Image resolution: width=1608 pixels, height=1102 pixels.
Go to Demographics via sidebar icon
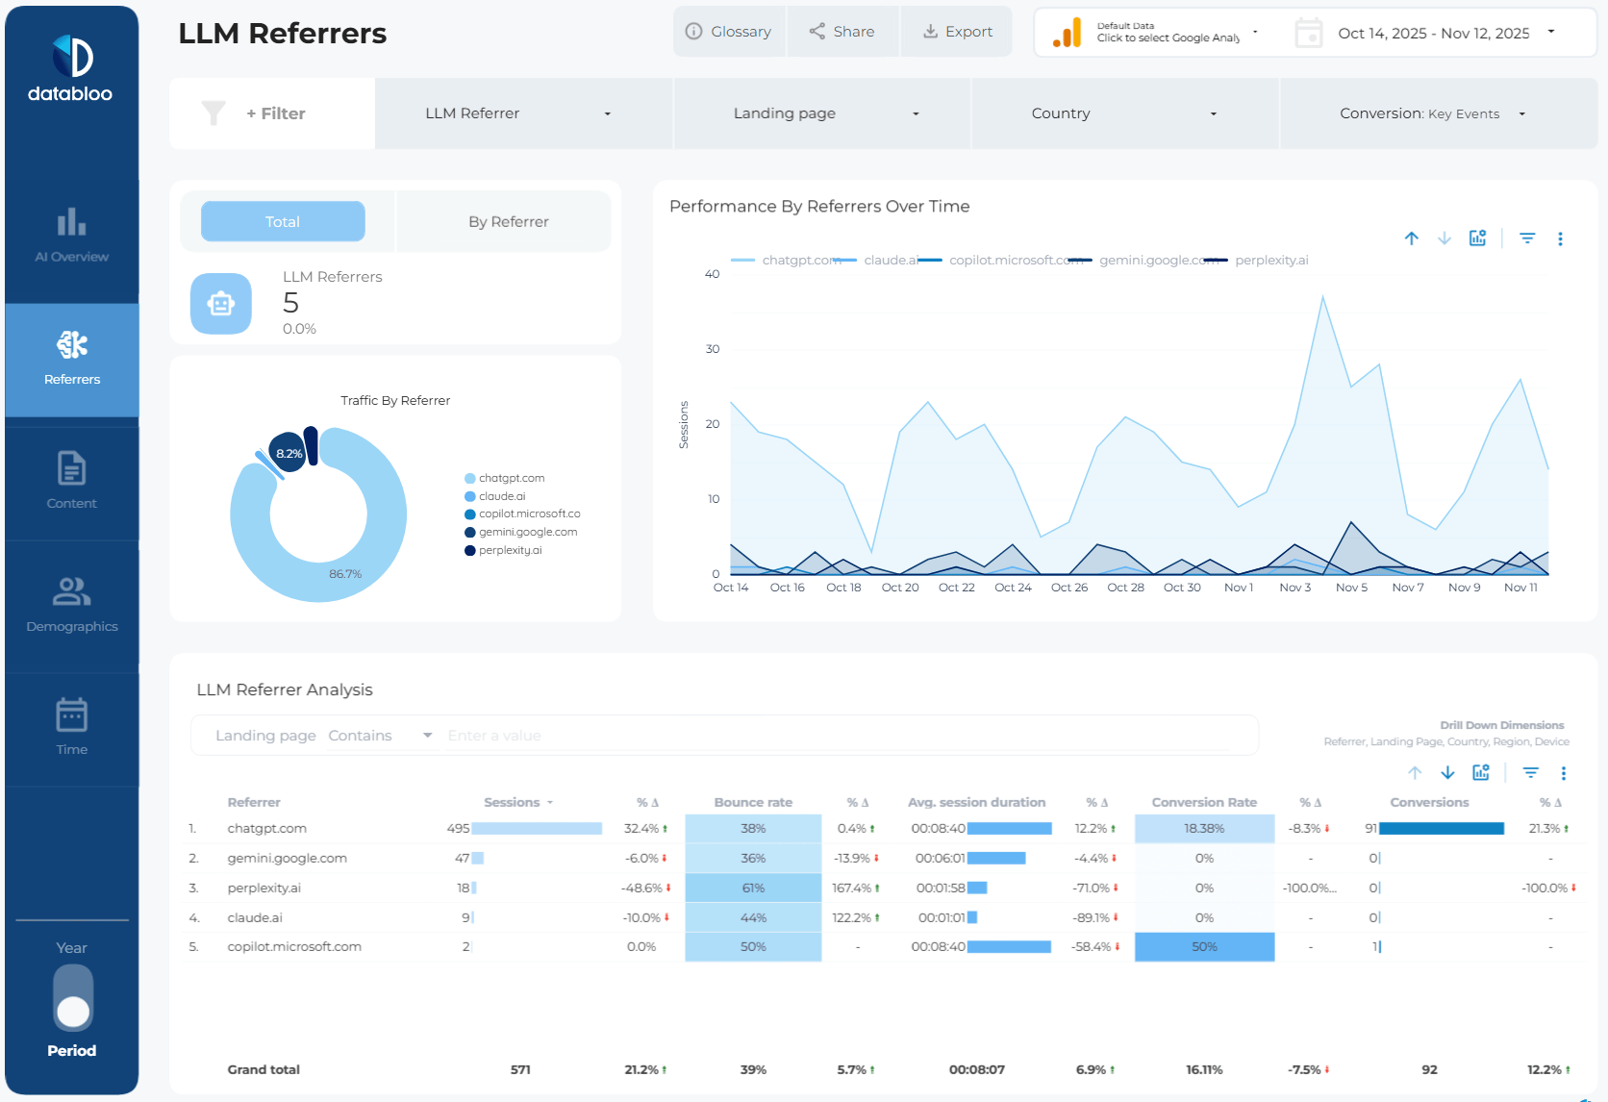[x=71, y=591]
